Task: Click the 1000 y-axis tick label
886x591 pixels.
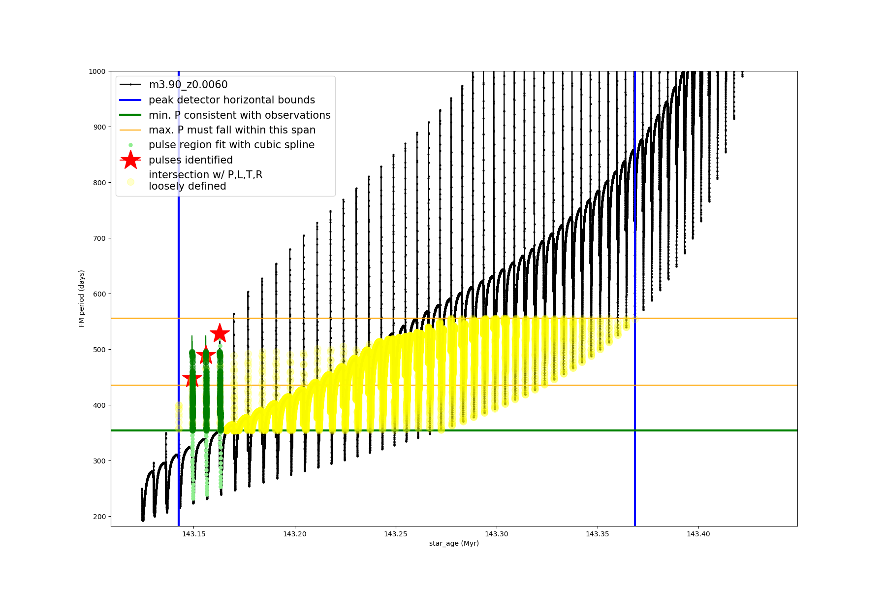Action: point(97,71)
